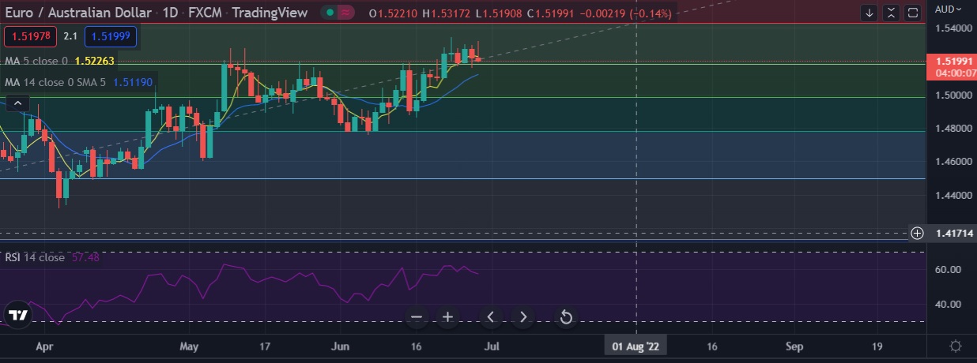Image resolution: width=977 pixels, height=363 pixels.
Task: Collapse the indicator legend with up chevron
Action: pyautogui.click(x=17, y=102)
